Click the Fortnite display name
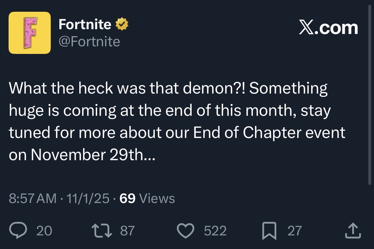Image resolution: width=374 pixels, height=249 pixels. (x=85, y=24)
